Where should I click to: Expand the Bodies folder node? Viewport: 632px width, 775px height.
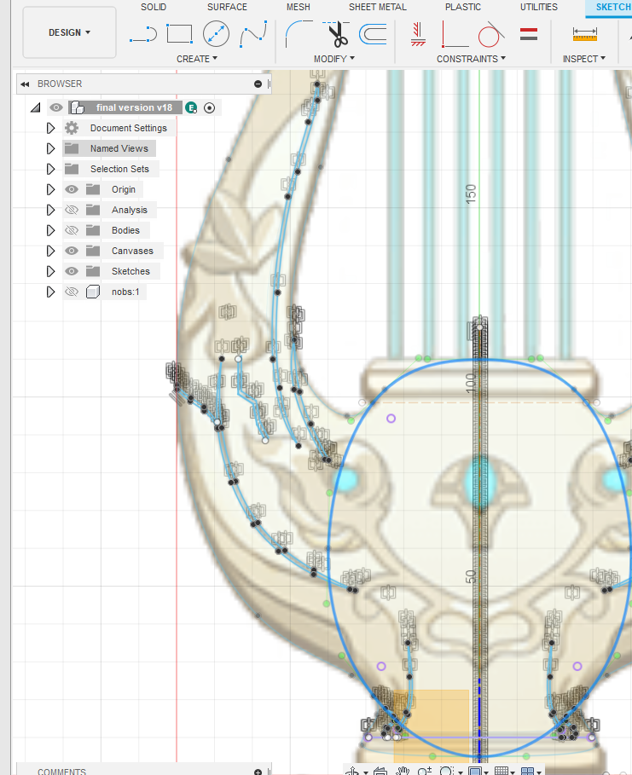[50, 230]
